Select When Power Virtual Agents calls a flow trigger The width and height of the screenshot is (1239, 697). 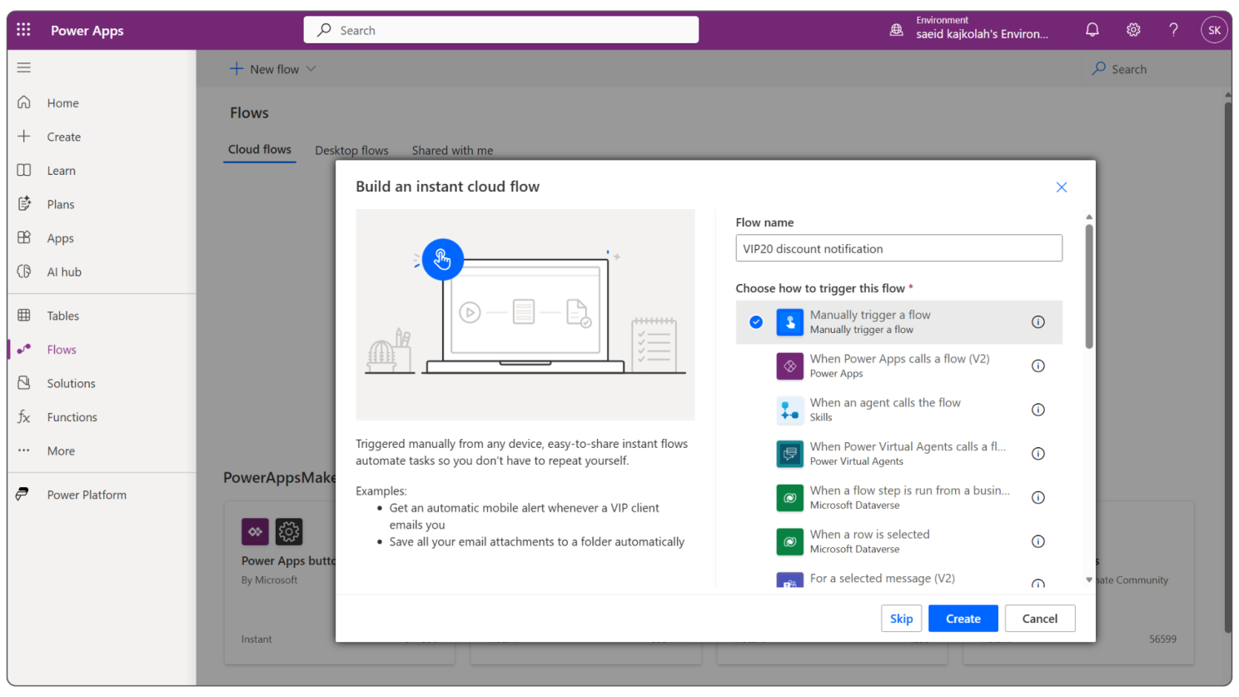point(899,454)
